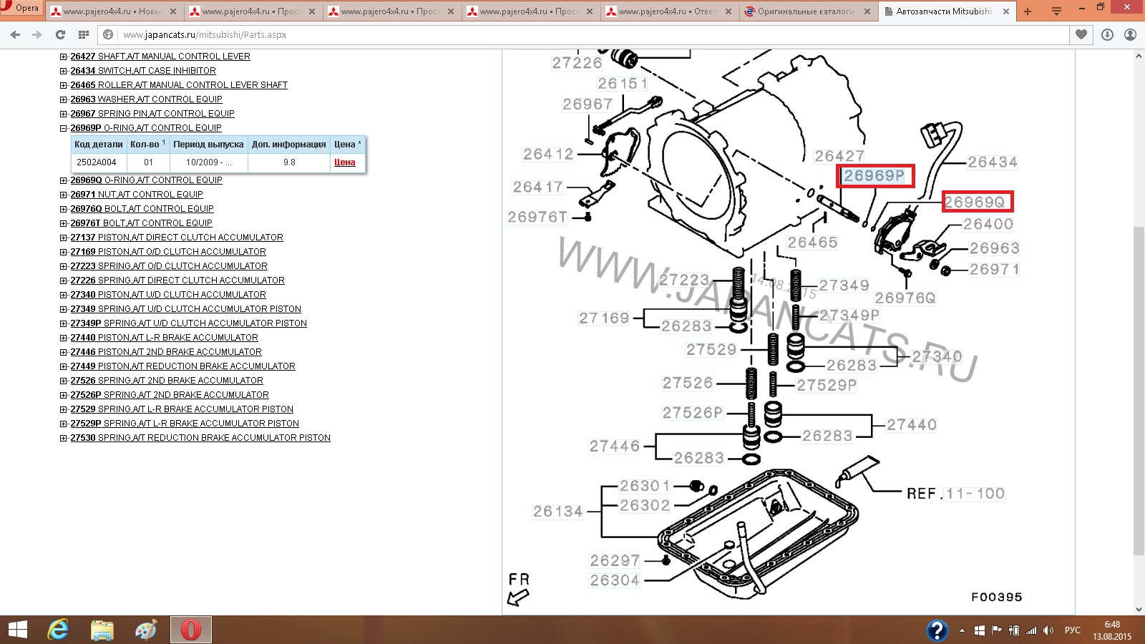Viewport: 1145px width, 644px height.
Task: Click the address bar URL field
Action: click(x=572, y=34)
